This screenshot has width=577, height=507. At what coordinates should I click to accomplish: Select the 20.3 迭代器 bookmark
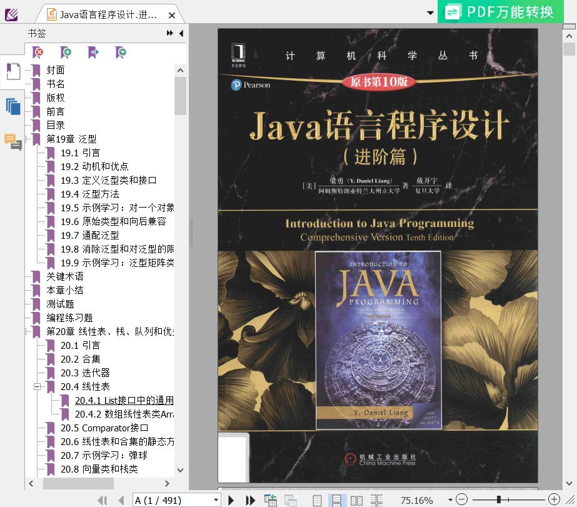(85, 373)
